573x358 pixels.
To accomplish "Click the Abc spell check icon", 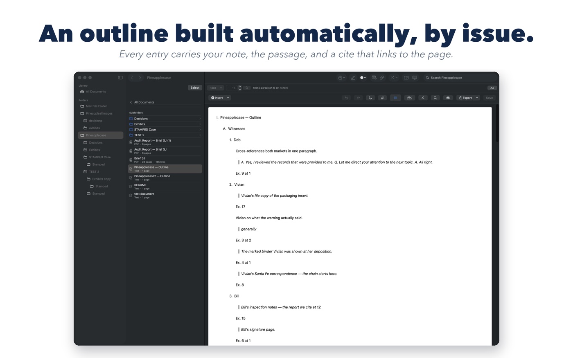I will tap(409, 98).
